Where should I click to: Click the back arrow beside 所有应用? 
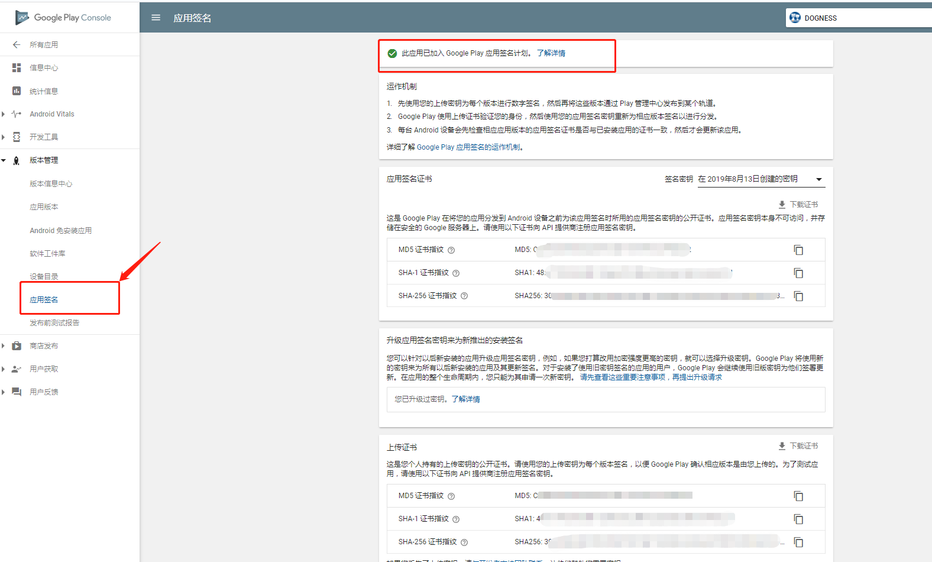pos(17,44)
